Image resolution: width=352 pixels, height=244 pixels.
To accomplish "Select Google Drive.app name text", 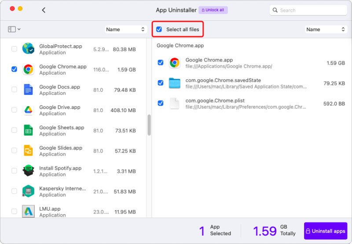I will coord(60,107).
